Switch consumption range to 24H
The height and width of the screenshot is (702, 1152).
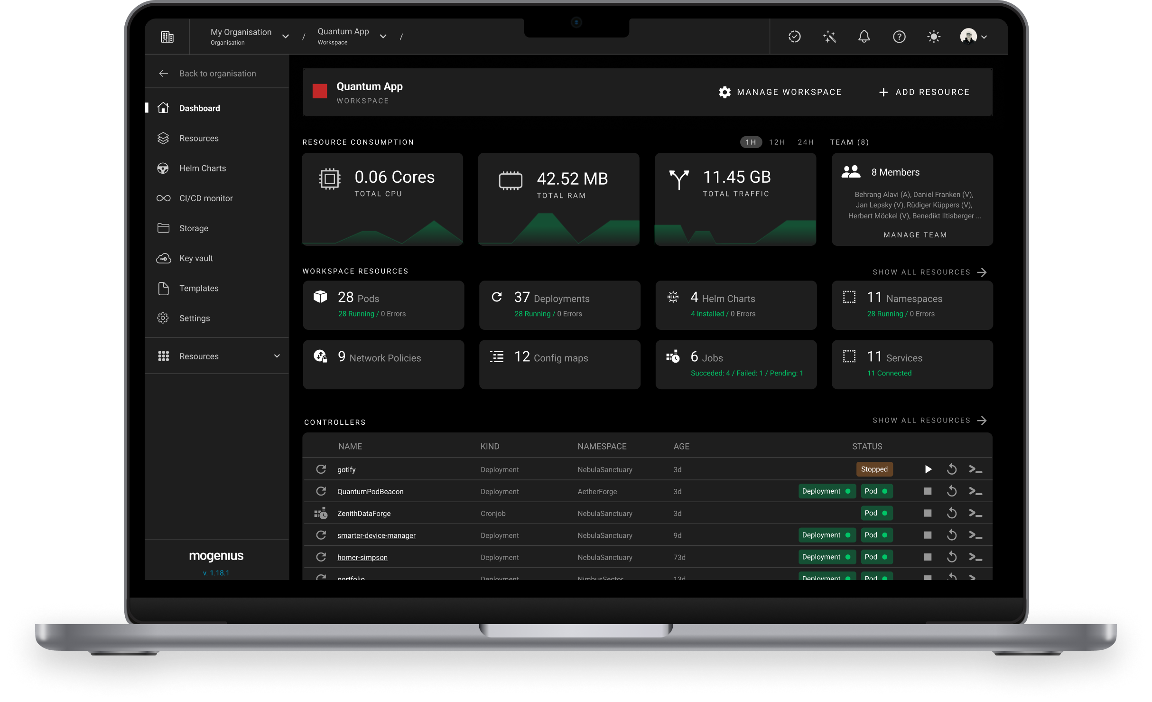click(x=805, y=142)
